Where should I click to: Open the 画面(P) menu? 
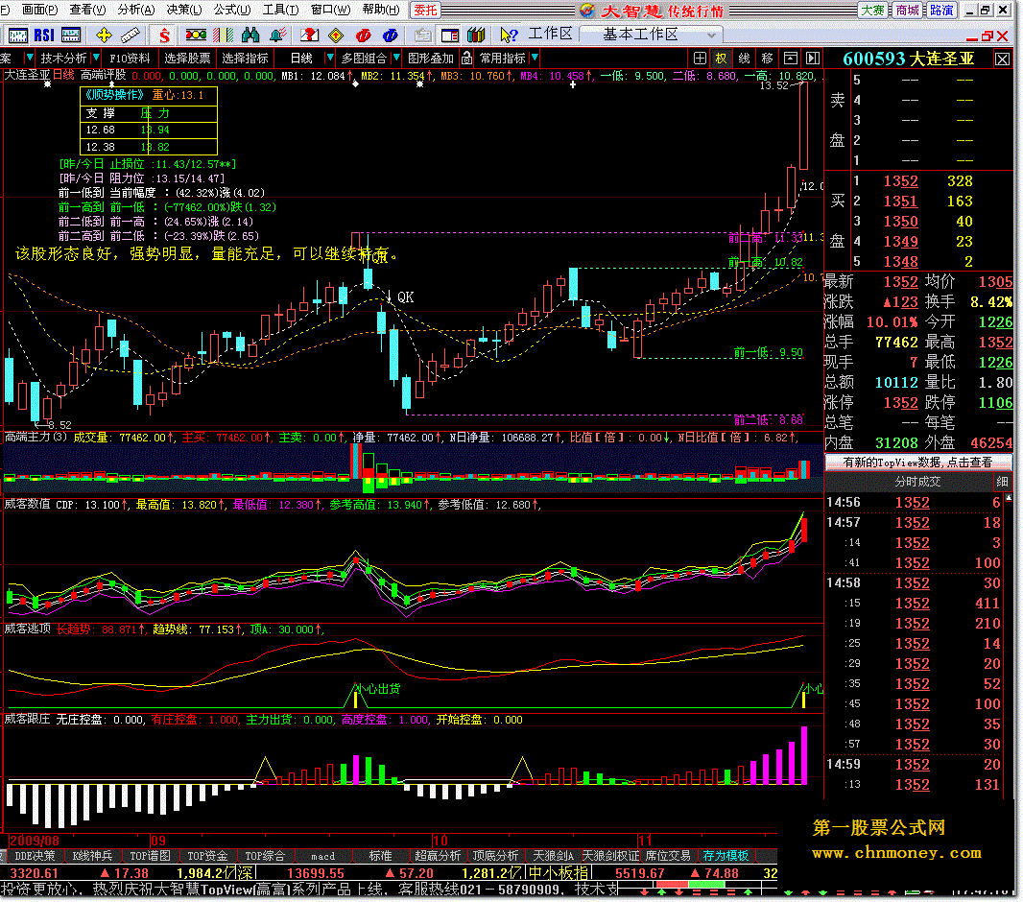[x=39, y=10]
